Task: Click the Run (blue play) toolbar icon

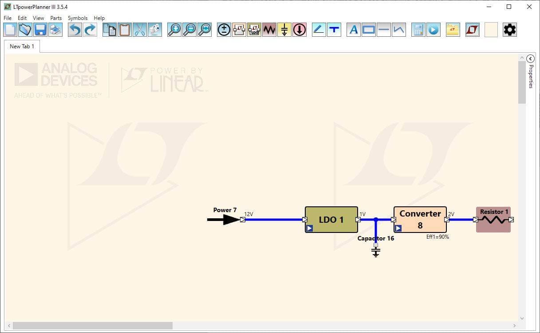Action: (433, 30)
